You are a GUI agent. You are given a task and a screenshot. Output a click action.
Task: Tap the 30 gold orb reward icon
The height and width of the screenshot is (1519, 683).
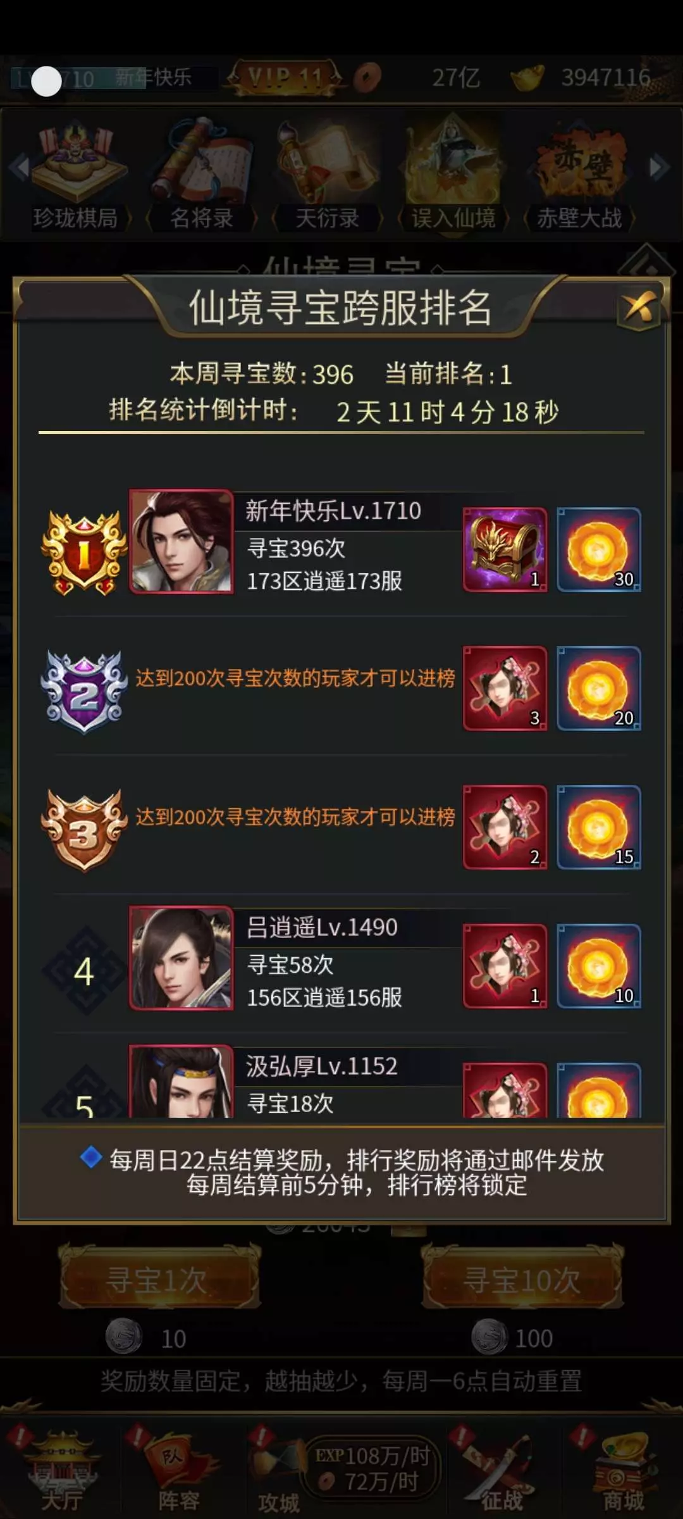click(x=599, y=549)
